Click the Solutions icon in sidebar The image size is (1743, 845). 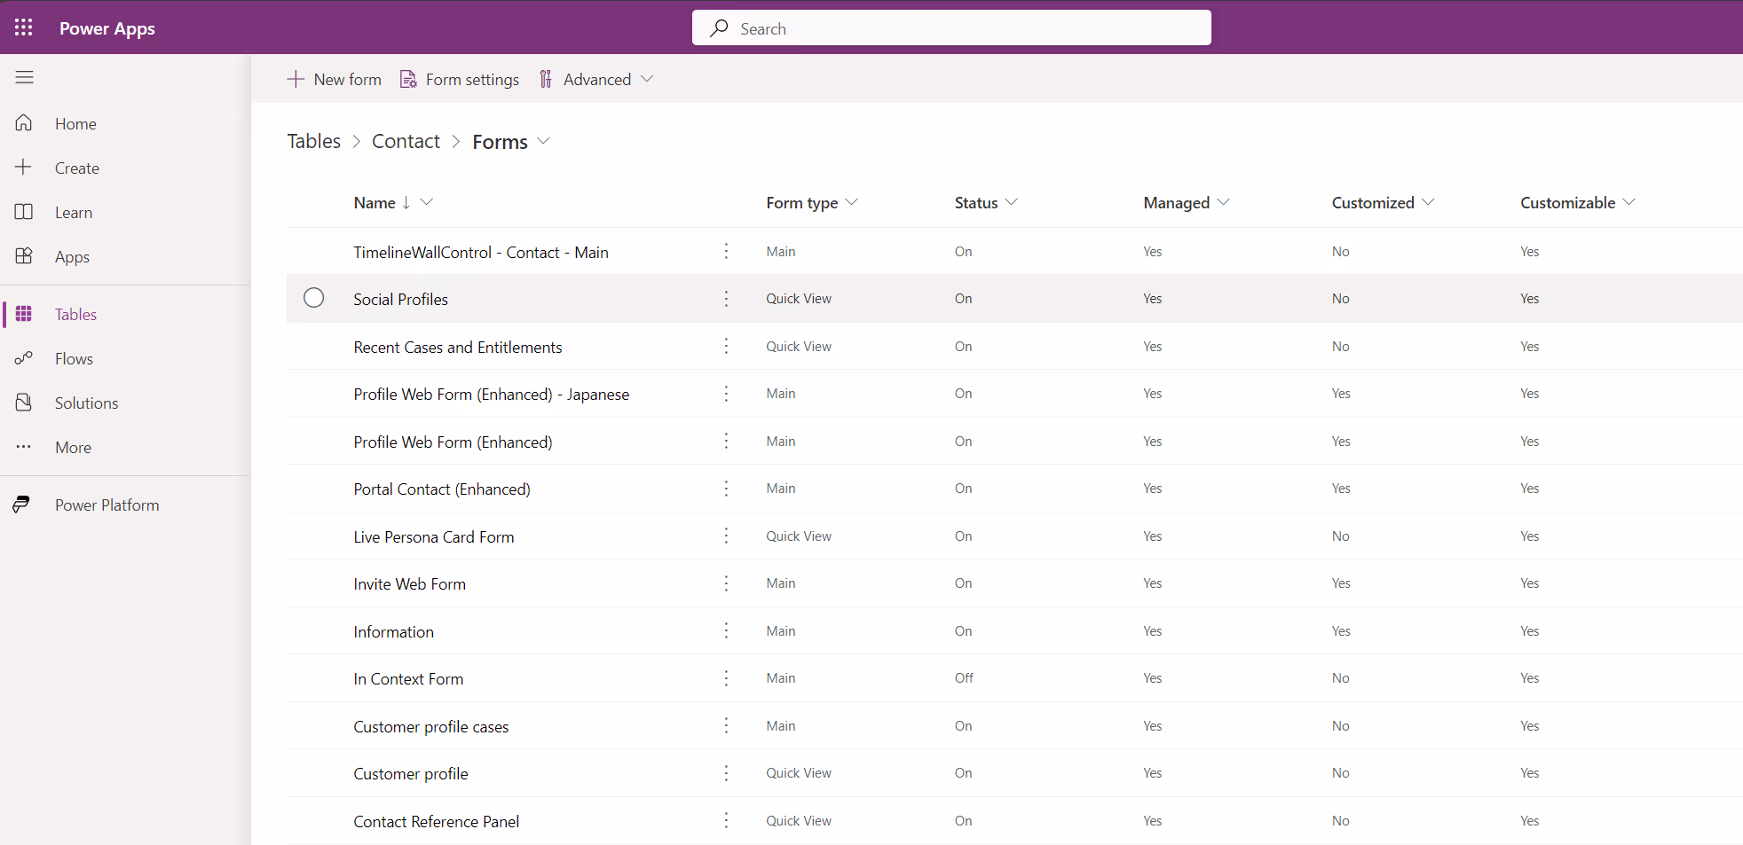24,403
